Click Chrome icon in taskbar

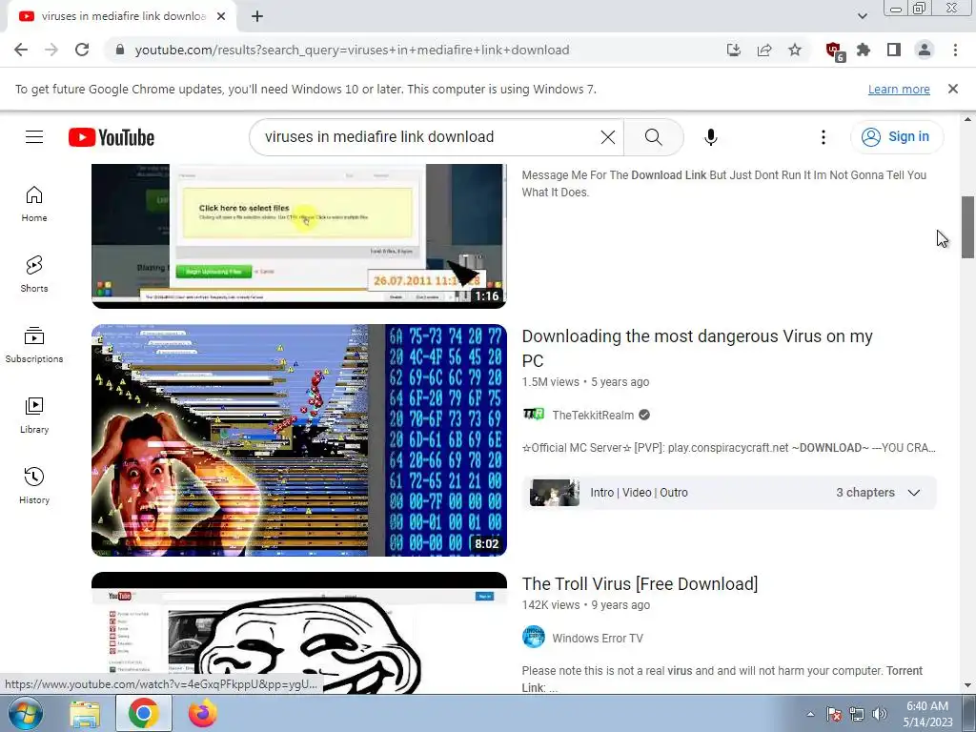144,714
